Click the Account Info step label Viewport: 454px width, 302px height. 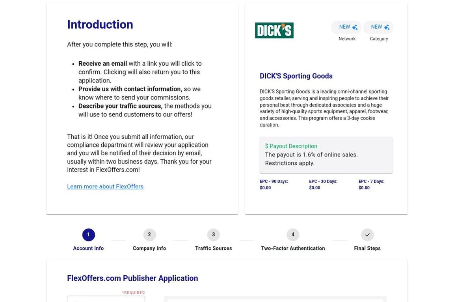(88, 248)
